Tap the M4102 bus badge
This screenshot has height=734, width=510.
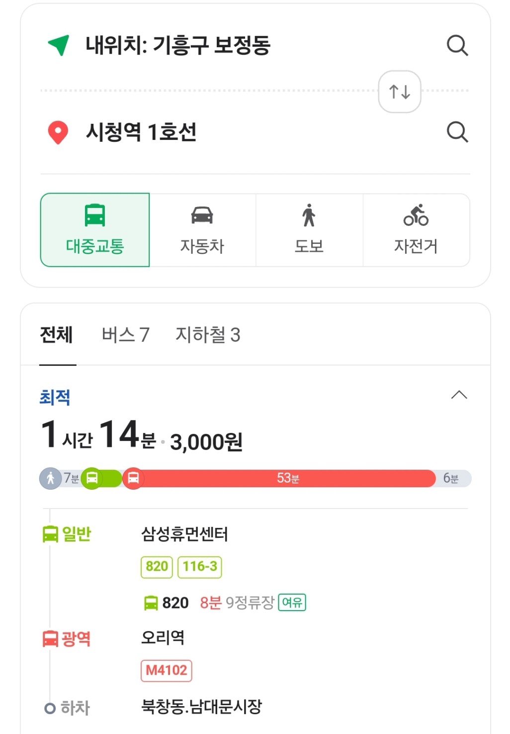pos(167,670)
